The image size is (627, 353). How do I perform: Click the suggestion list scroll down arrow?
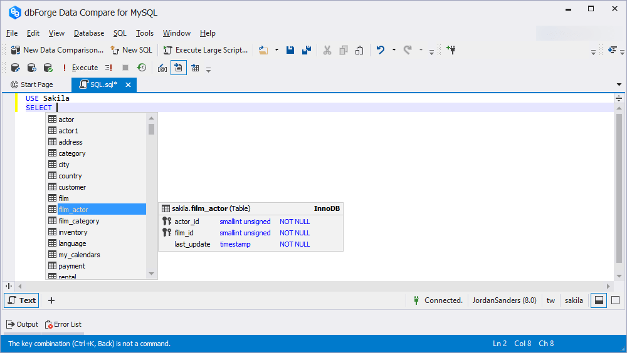151,274
